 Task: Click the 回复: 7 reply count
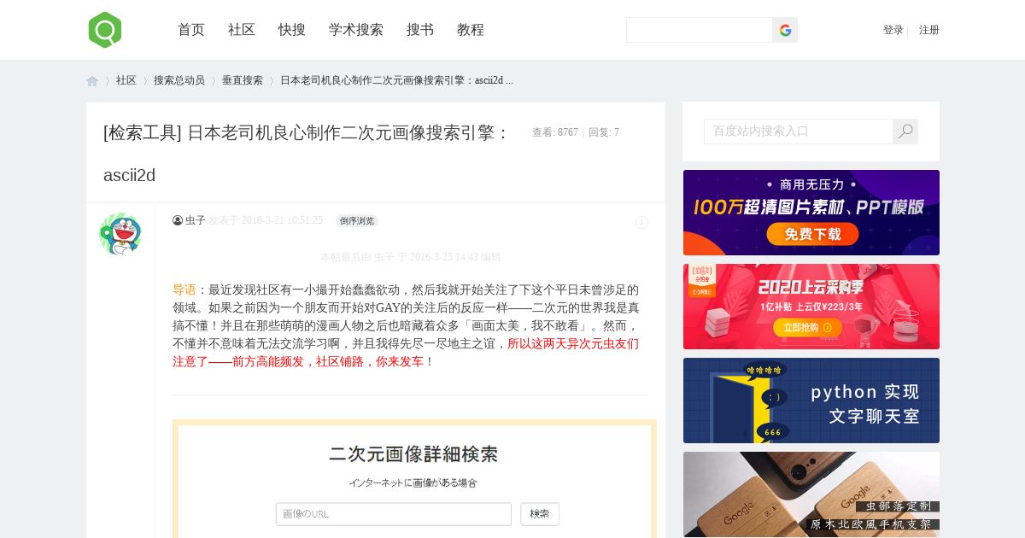604,132
